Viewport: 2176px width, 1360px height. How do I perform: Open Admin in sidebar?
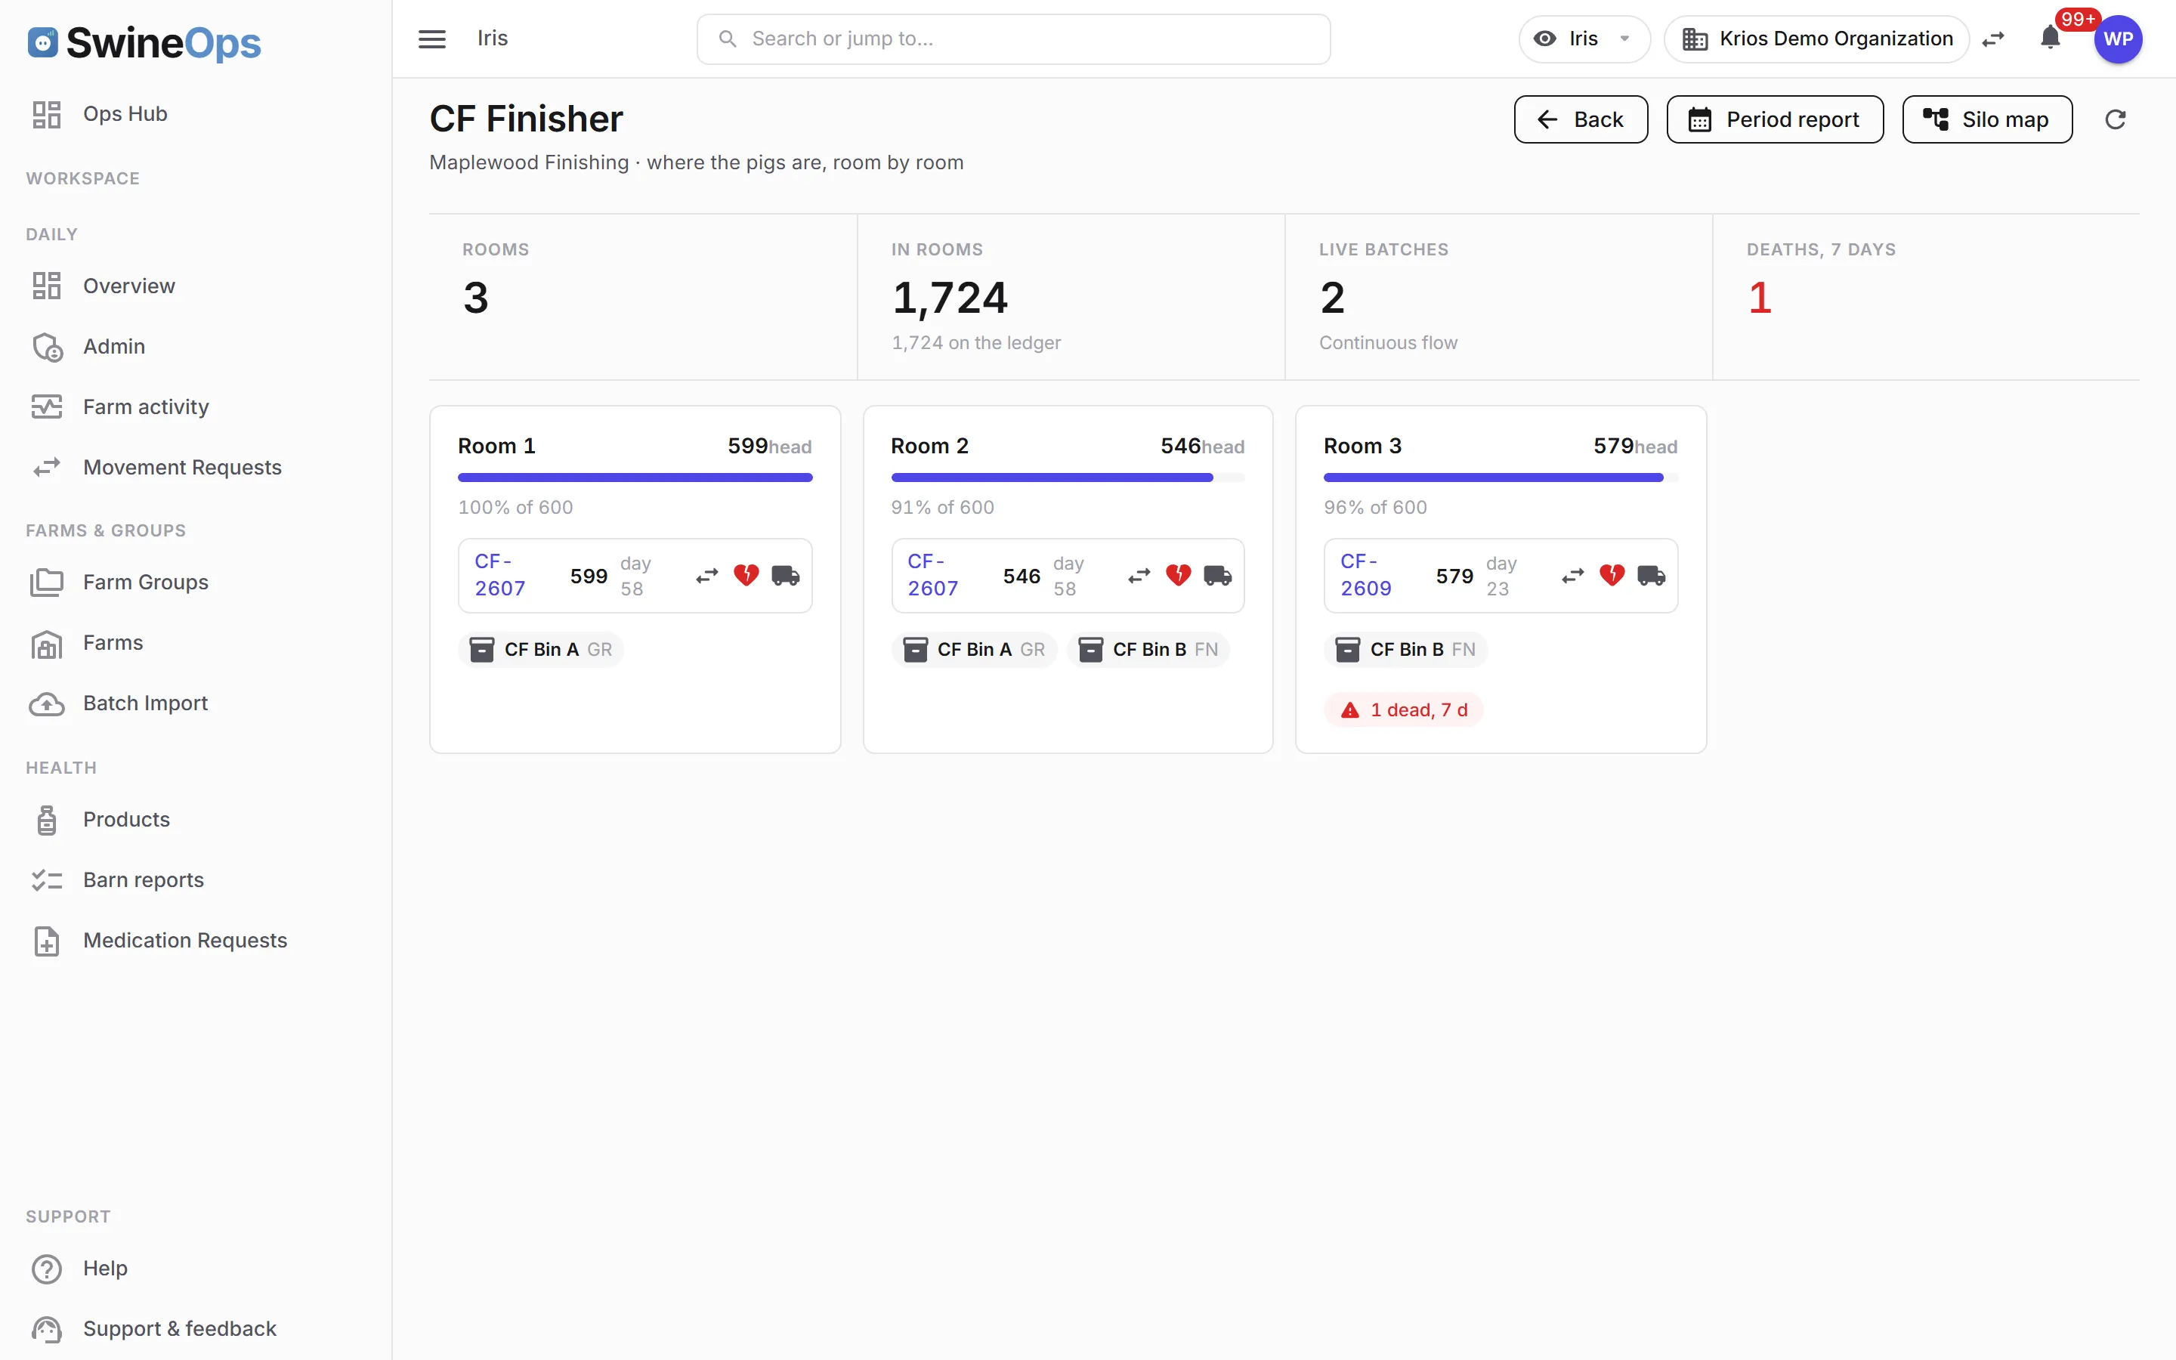(195, 346)
